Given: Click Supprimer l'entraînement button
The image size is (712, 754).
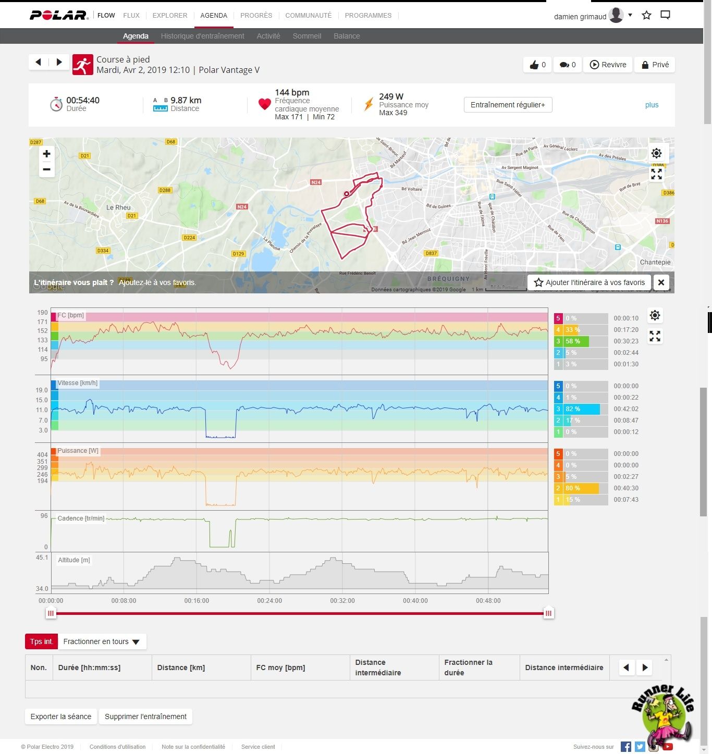Looking at the screenshot, I should pos(145,716).
